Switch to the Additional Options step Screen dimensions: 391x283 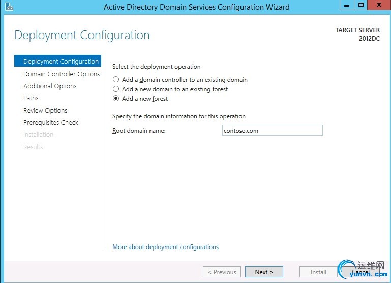click(x=50, y=86)
